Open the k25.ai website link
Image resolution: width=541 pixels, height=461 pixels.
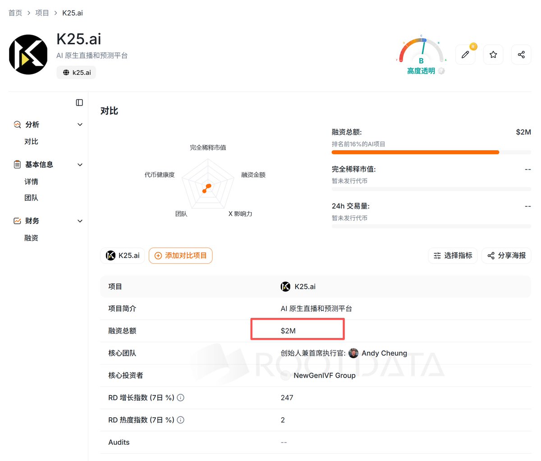(76, 73)
